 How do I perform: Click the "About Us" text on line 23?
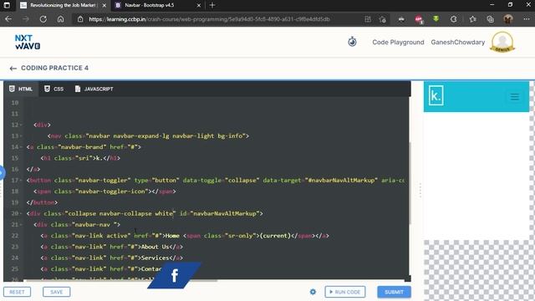click(155, 247)
